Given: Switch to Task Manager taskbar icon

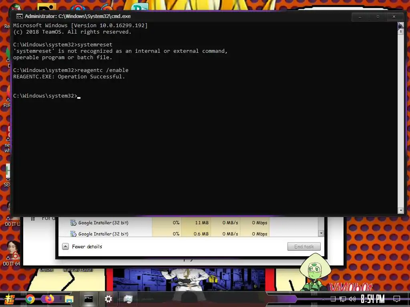Looking at the screenshot, I should click(128, 299).
